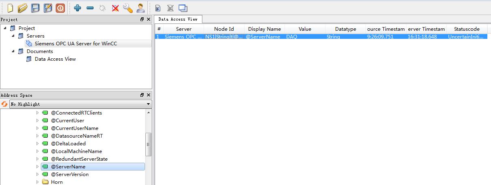Add a server with the blue plus icon
Viewport: 491px width, 185px height.
[x=78, y=8]
